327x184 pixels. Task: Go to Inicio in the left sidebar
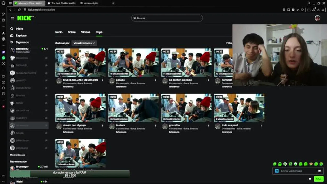(17, 29)
